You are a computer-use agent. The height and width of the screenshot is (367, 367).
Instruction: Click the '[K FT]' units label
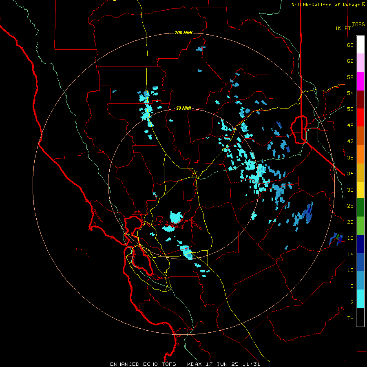(345, 29)
